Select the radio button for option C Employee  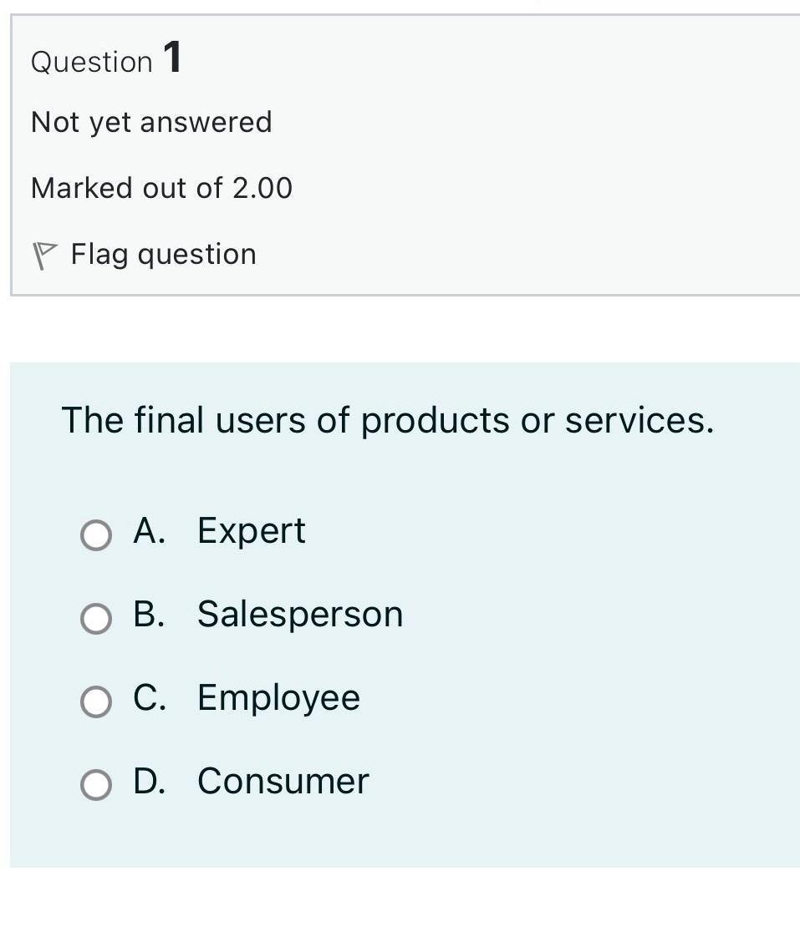click(95, 702)
